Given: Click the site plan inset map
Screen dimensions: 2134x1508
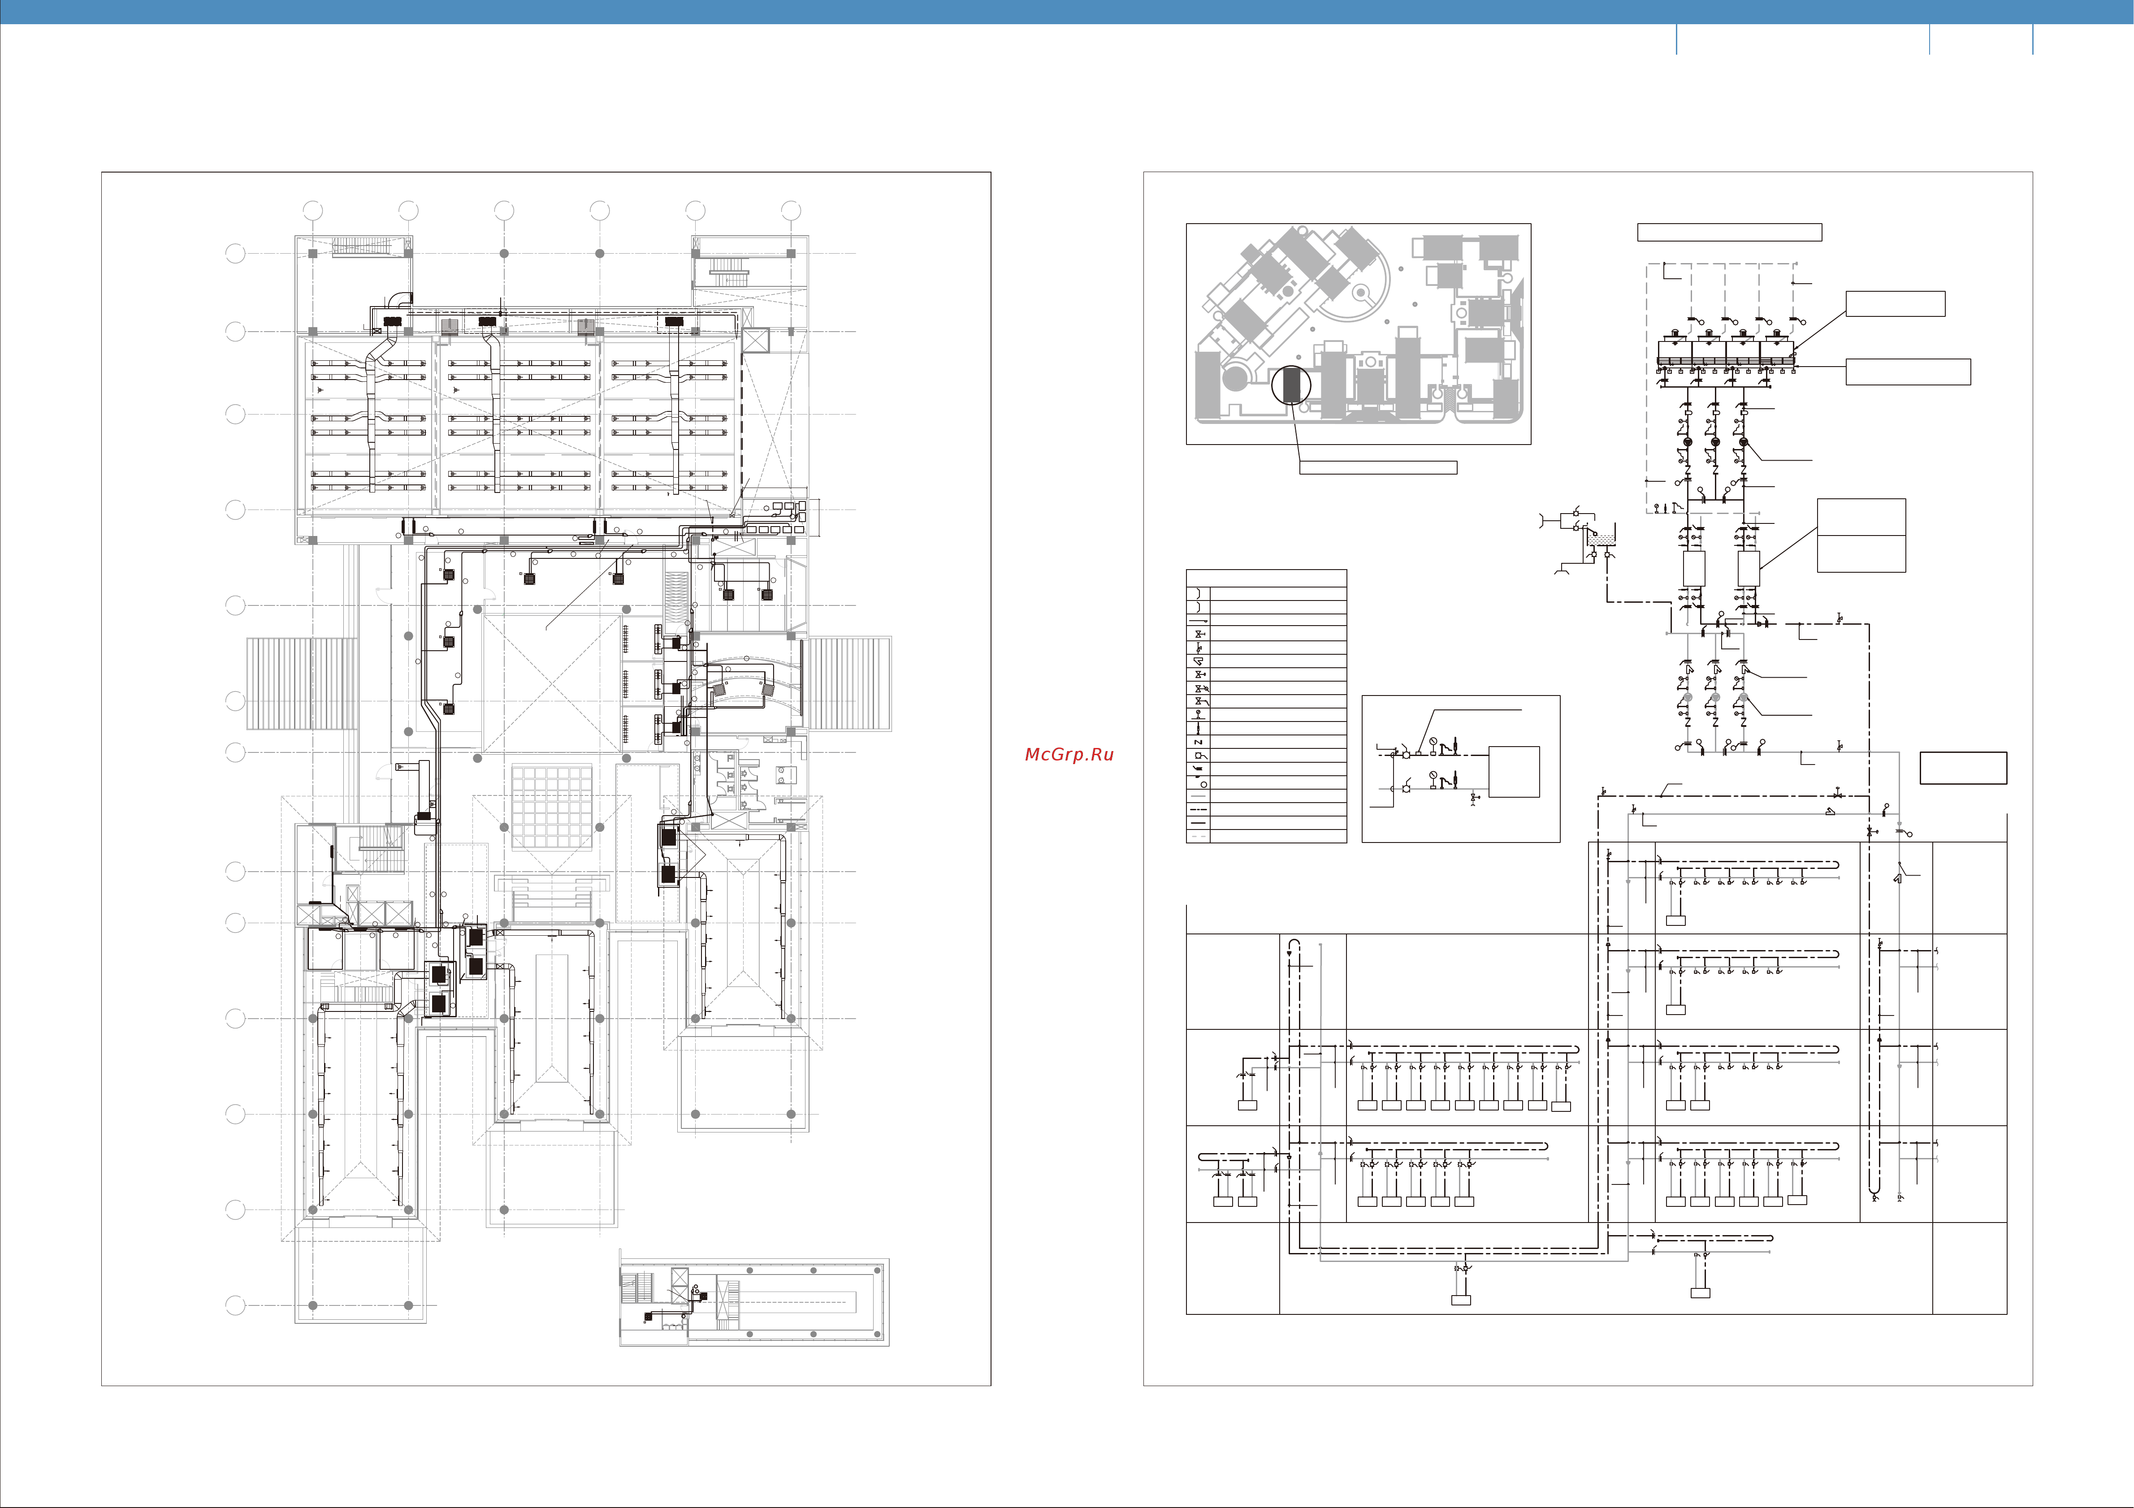Looking at the screenshot, I should [x=1358, y=333].
